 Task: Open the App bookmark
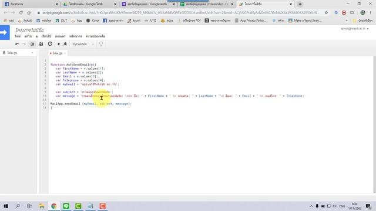77,21
